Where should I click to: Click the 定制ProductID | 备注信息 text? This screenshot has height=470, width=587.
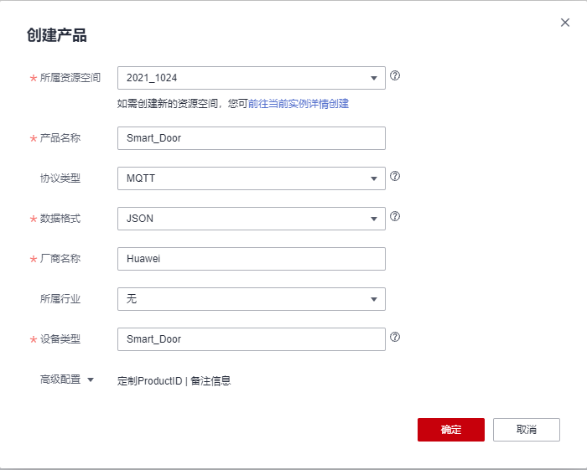click(x=174, y=380)
